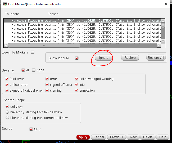
Task: Select the pin<34> floating signal warning
Action: tap(82, 41)
